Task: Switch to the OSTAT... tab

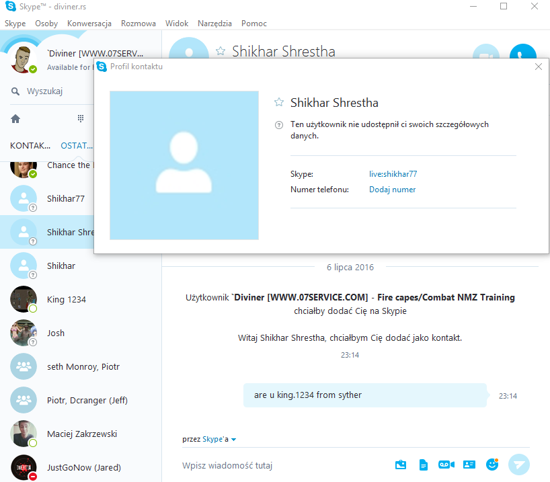Action: point(77,146)
